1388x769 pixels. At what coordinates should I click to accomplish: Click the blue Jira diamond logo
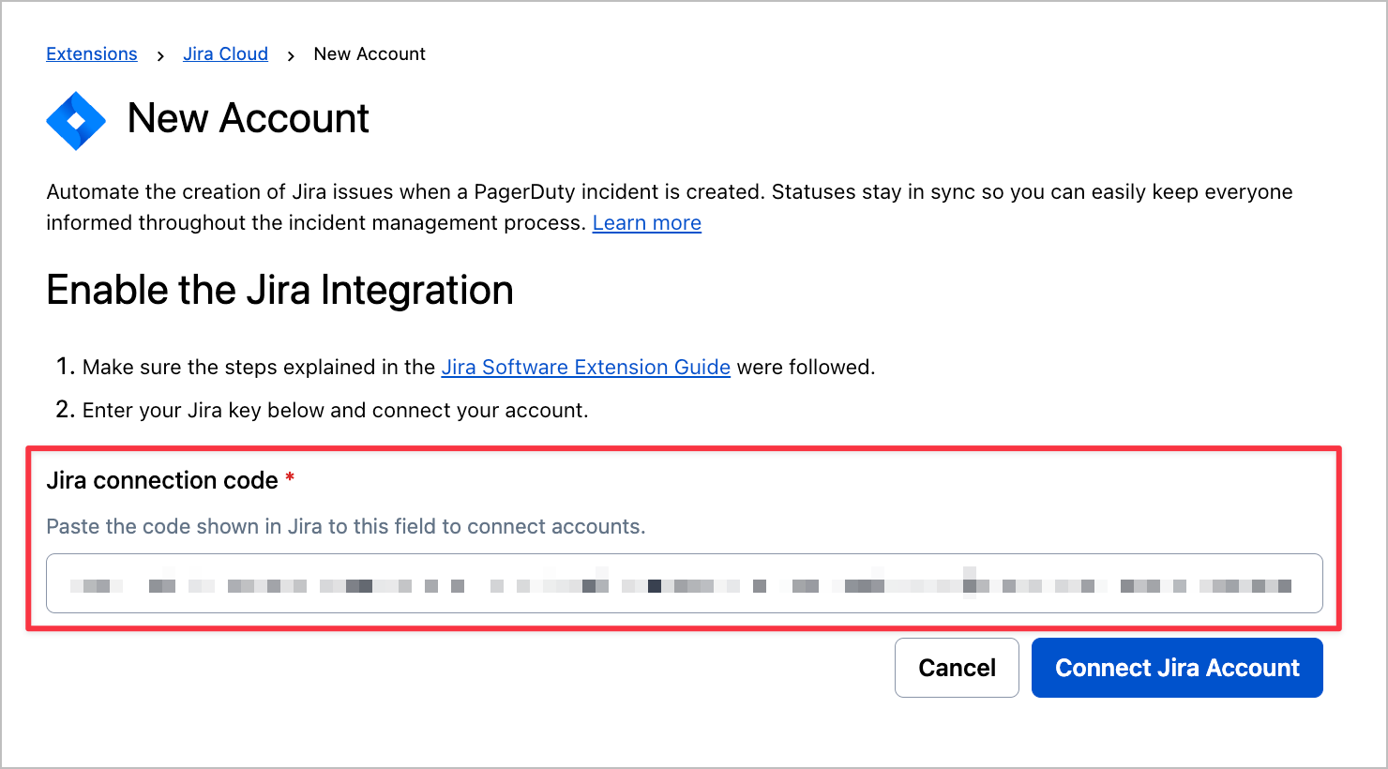click(76, 120)
